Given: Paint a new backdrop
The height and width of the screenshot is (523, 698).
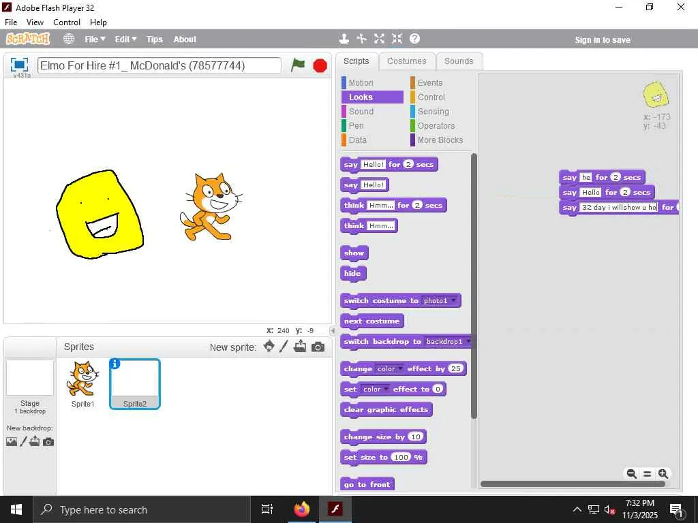Looking at the screenshot, I should pyautogui.click(x=24, y=441).
